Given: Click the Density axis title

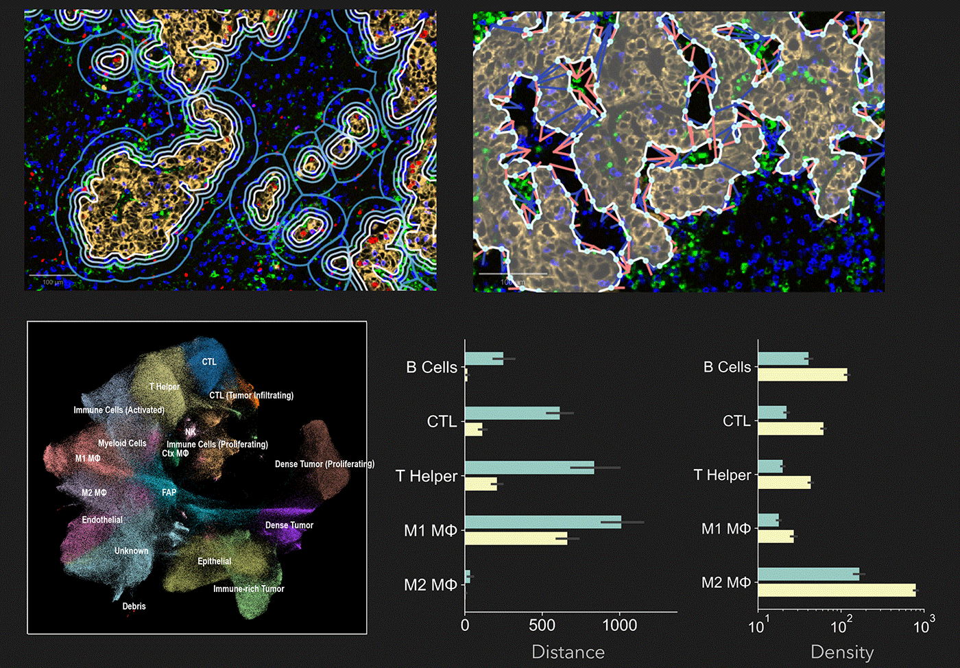Looking at the screenshot, I should tap(842, 652).
